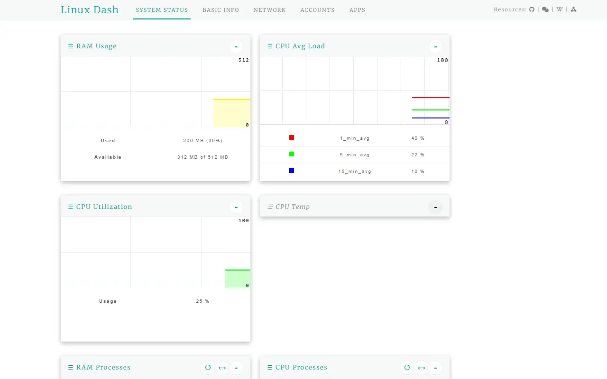Widen the CPU Processes panel
The image size is (607, 379).
(421, 368)
